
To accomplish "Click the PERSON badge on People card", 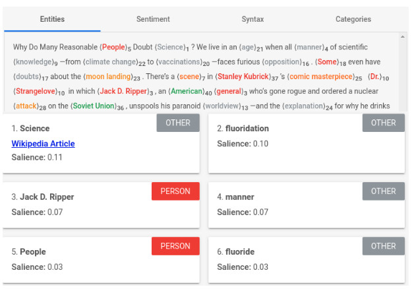I will coord(175,246).
